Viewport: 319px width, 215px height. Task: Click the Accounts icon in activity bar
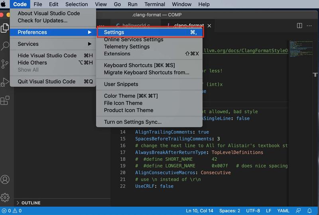[x=5, y=179]
